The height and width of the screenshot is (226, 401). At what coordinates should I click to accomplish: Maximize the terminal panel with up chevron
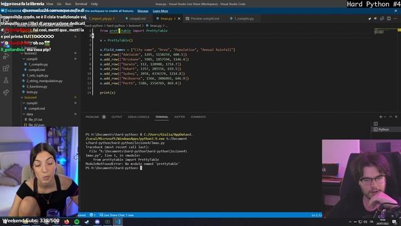pyautogui.click(x=390, y=117)
